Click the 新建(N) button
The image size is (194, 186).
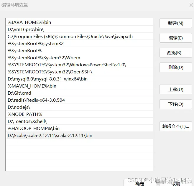(176, 23)
